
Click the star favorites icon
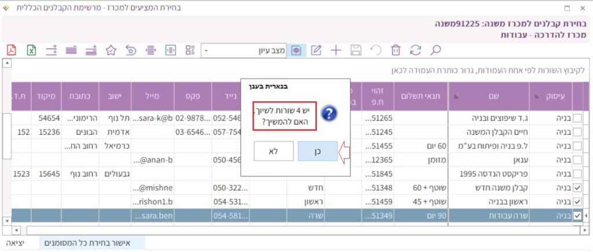111,50
